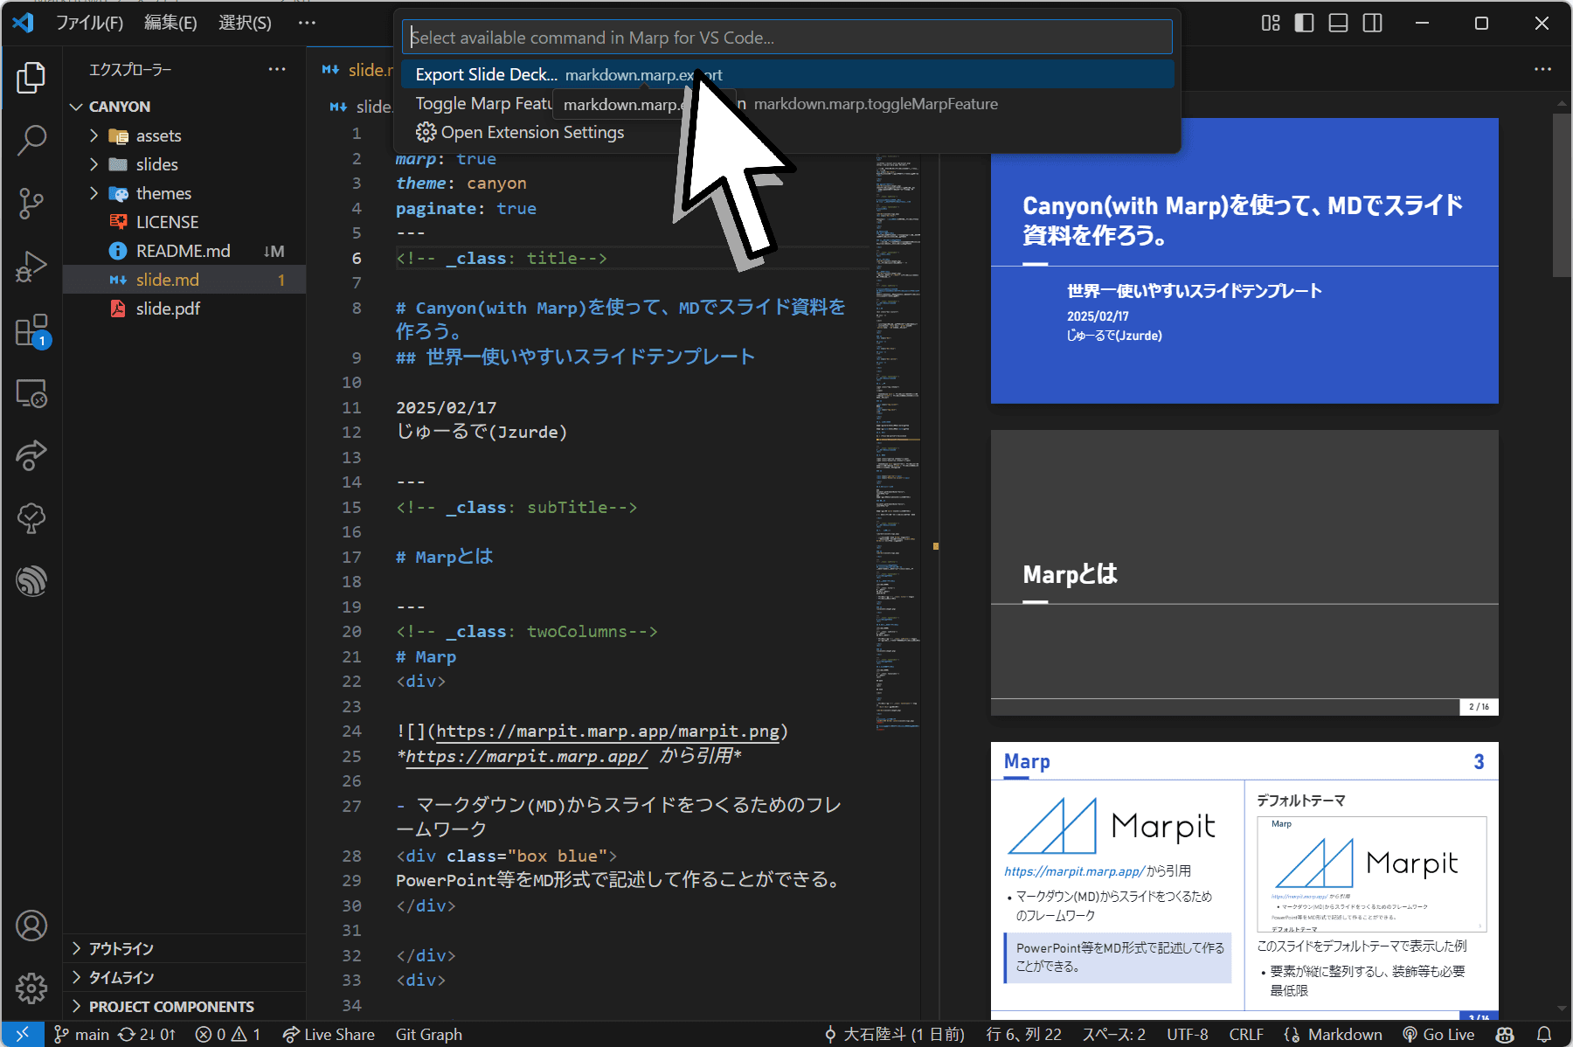Open the Source Control view

(x=31, y=203)
